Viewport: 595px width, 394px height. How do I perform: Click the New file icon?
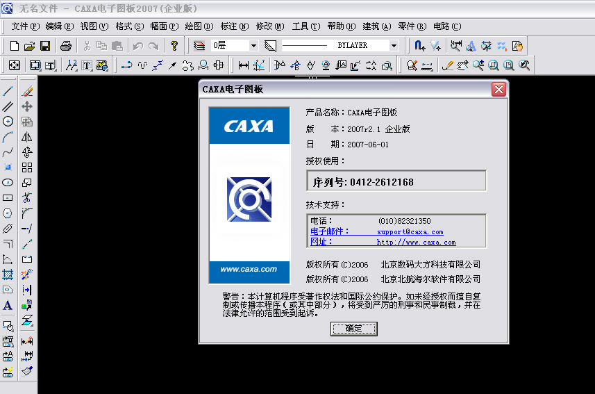pyautogui.click(x=14, y=46)
